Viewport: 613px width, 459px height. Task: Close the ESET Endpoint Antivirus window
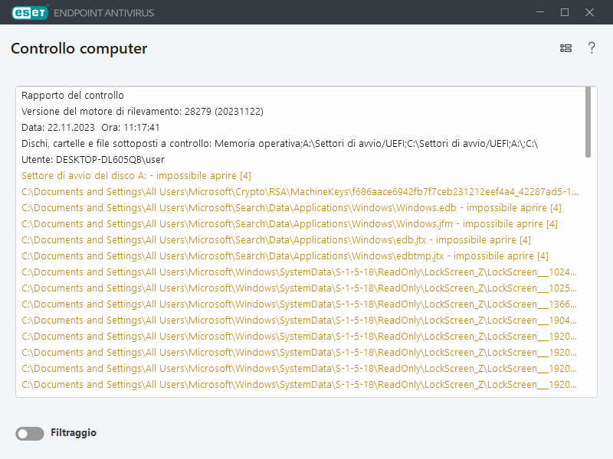click(590, 12)
